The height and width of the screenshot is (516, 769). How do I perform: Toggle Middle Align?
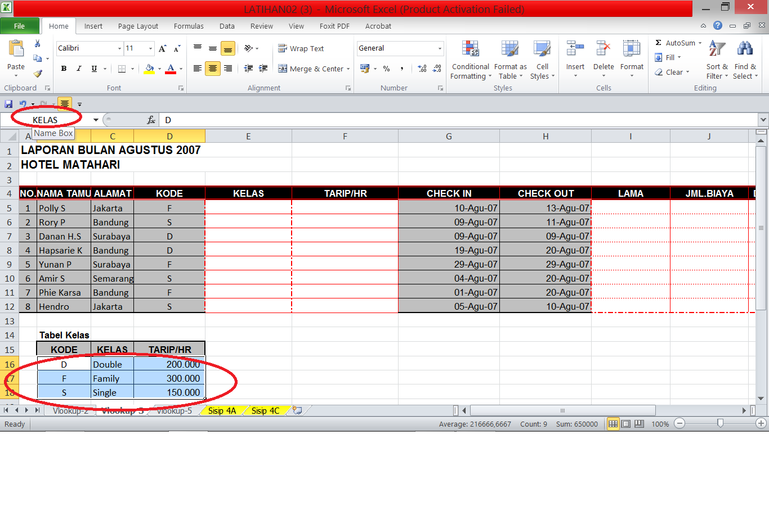pyautogui.click(x=213, y=48)
